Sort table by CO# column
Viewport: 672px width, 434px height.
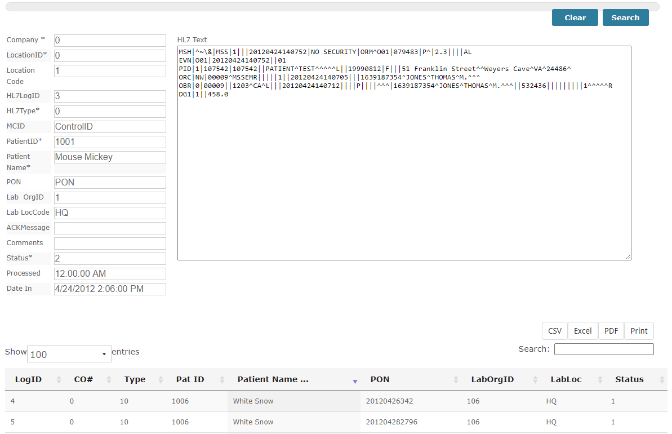click(89, 379)
